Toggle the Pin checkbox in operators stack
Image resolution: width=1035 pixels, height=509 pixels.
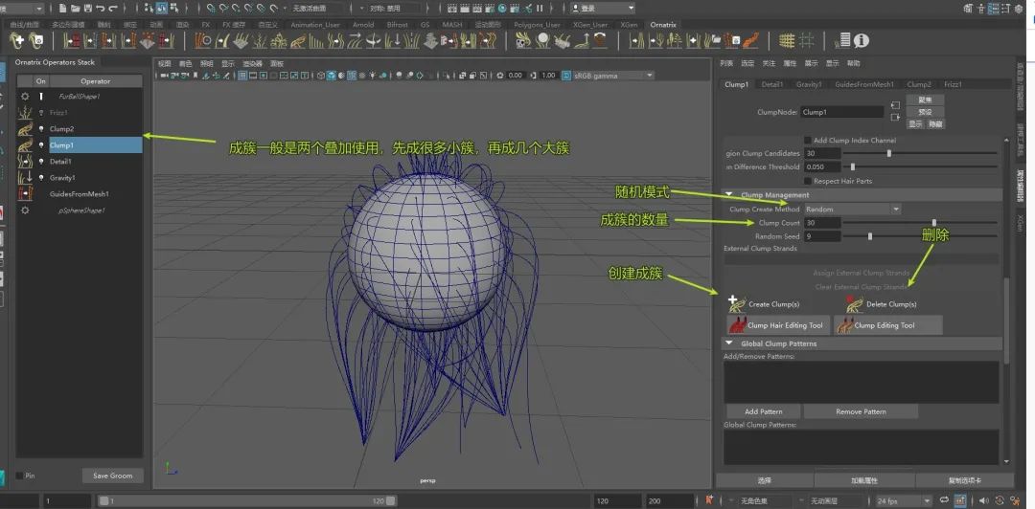(19, 476)
